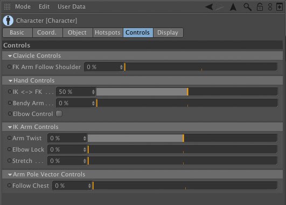Click the up arrow navigation icon
286x205 pixels.
(233, 7)
